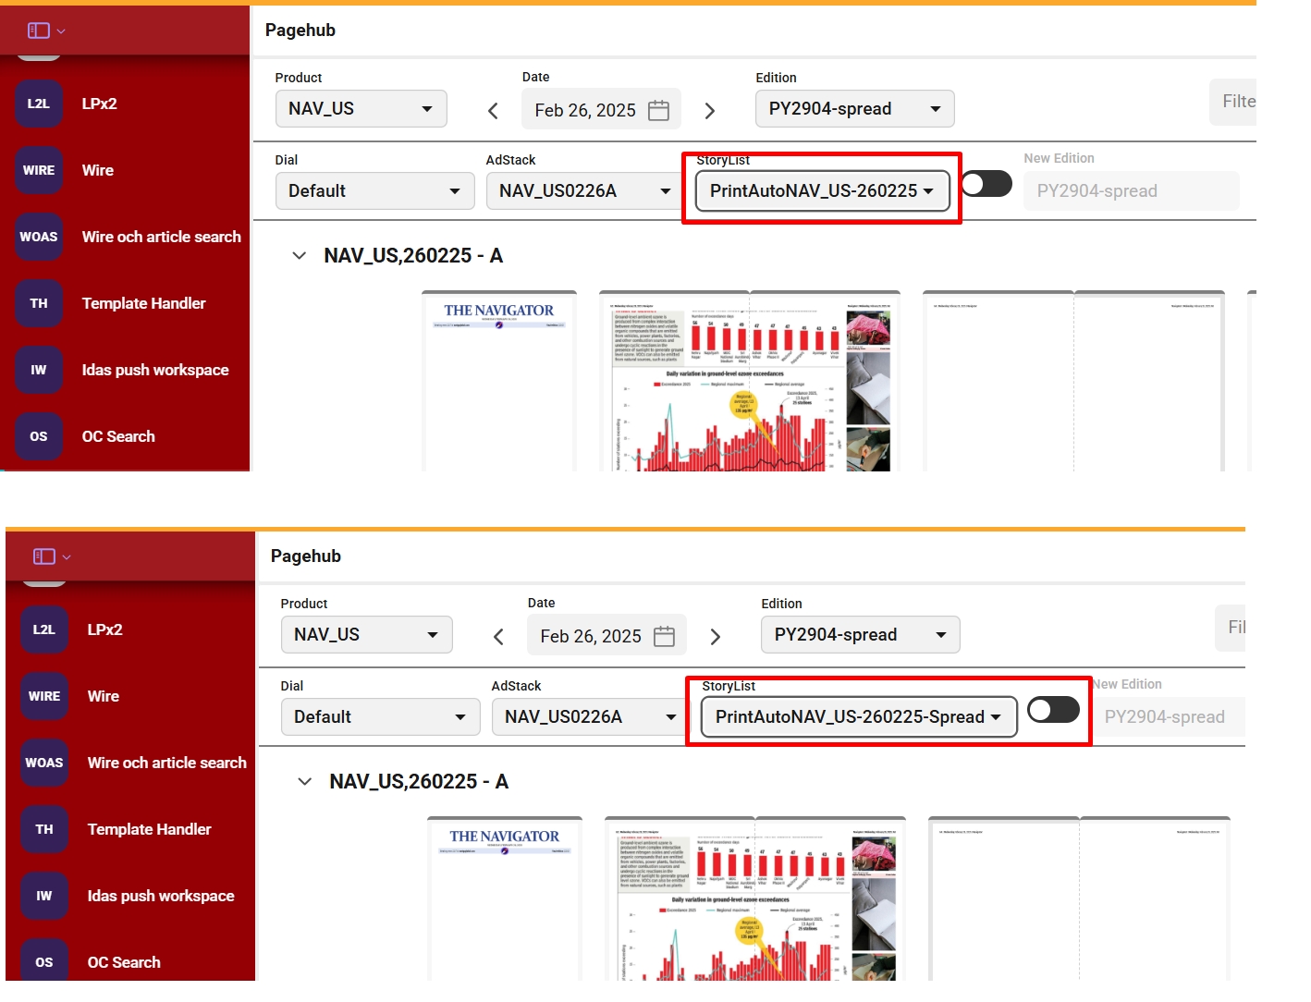Collapse NAV_US,260225 - A section in upper panel
The image size is (1311, 1002).
tap(299, 256)
